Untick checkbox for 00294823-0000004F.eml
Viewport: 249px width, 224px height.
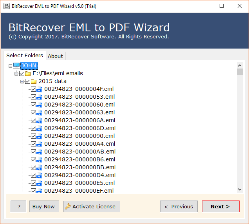pyautogui.click(x=34, y=89)
